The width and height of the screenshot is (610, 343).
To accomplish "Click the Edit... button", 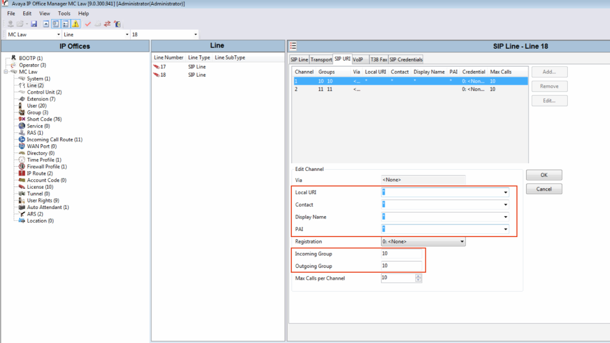I will click(549, 101).
